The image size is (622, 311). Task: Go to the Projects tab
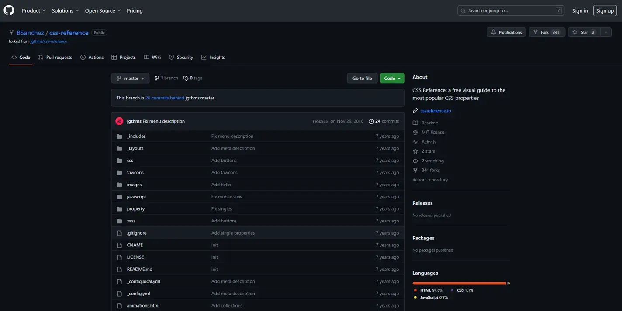pos(124,57)
